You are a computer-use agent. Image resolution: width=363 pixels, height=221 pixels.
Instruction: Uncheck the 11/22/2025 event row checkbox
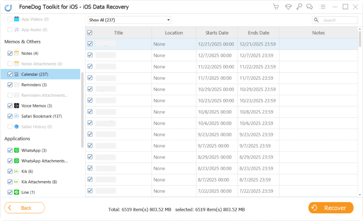(90, 66)
